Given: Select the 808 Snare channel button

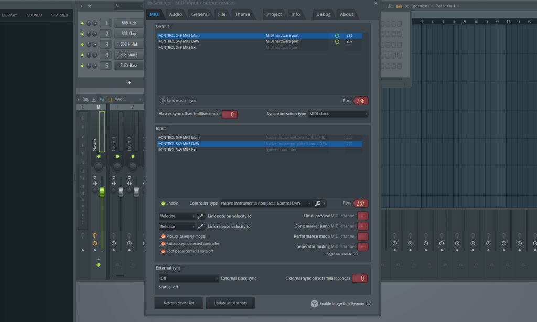Looking at the screenshot, I should pos(129,55).
